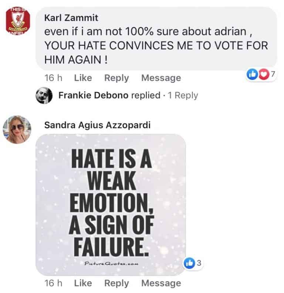Click the thumbs-up reaction on Sandra's image
This screenshot has height=293, width=284.
pyautogui.click(x=189, y=263)
